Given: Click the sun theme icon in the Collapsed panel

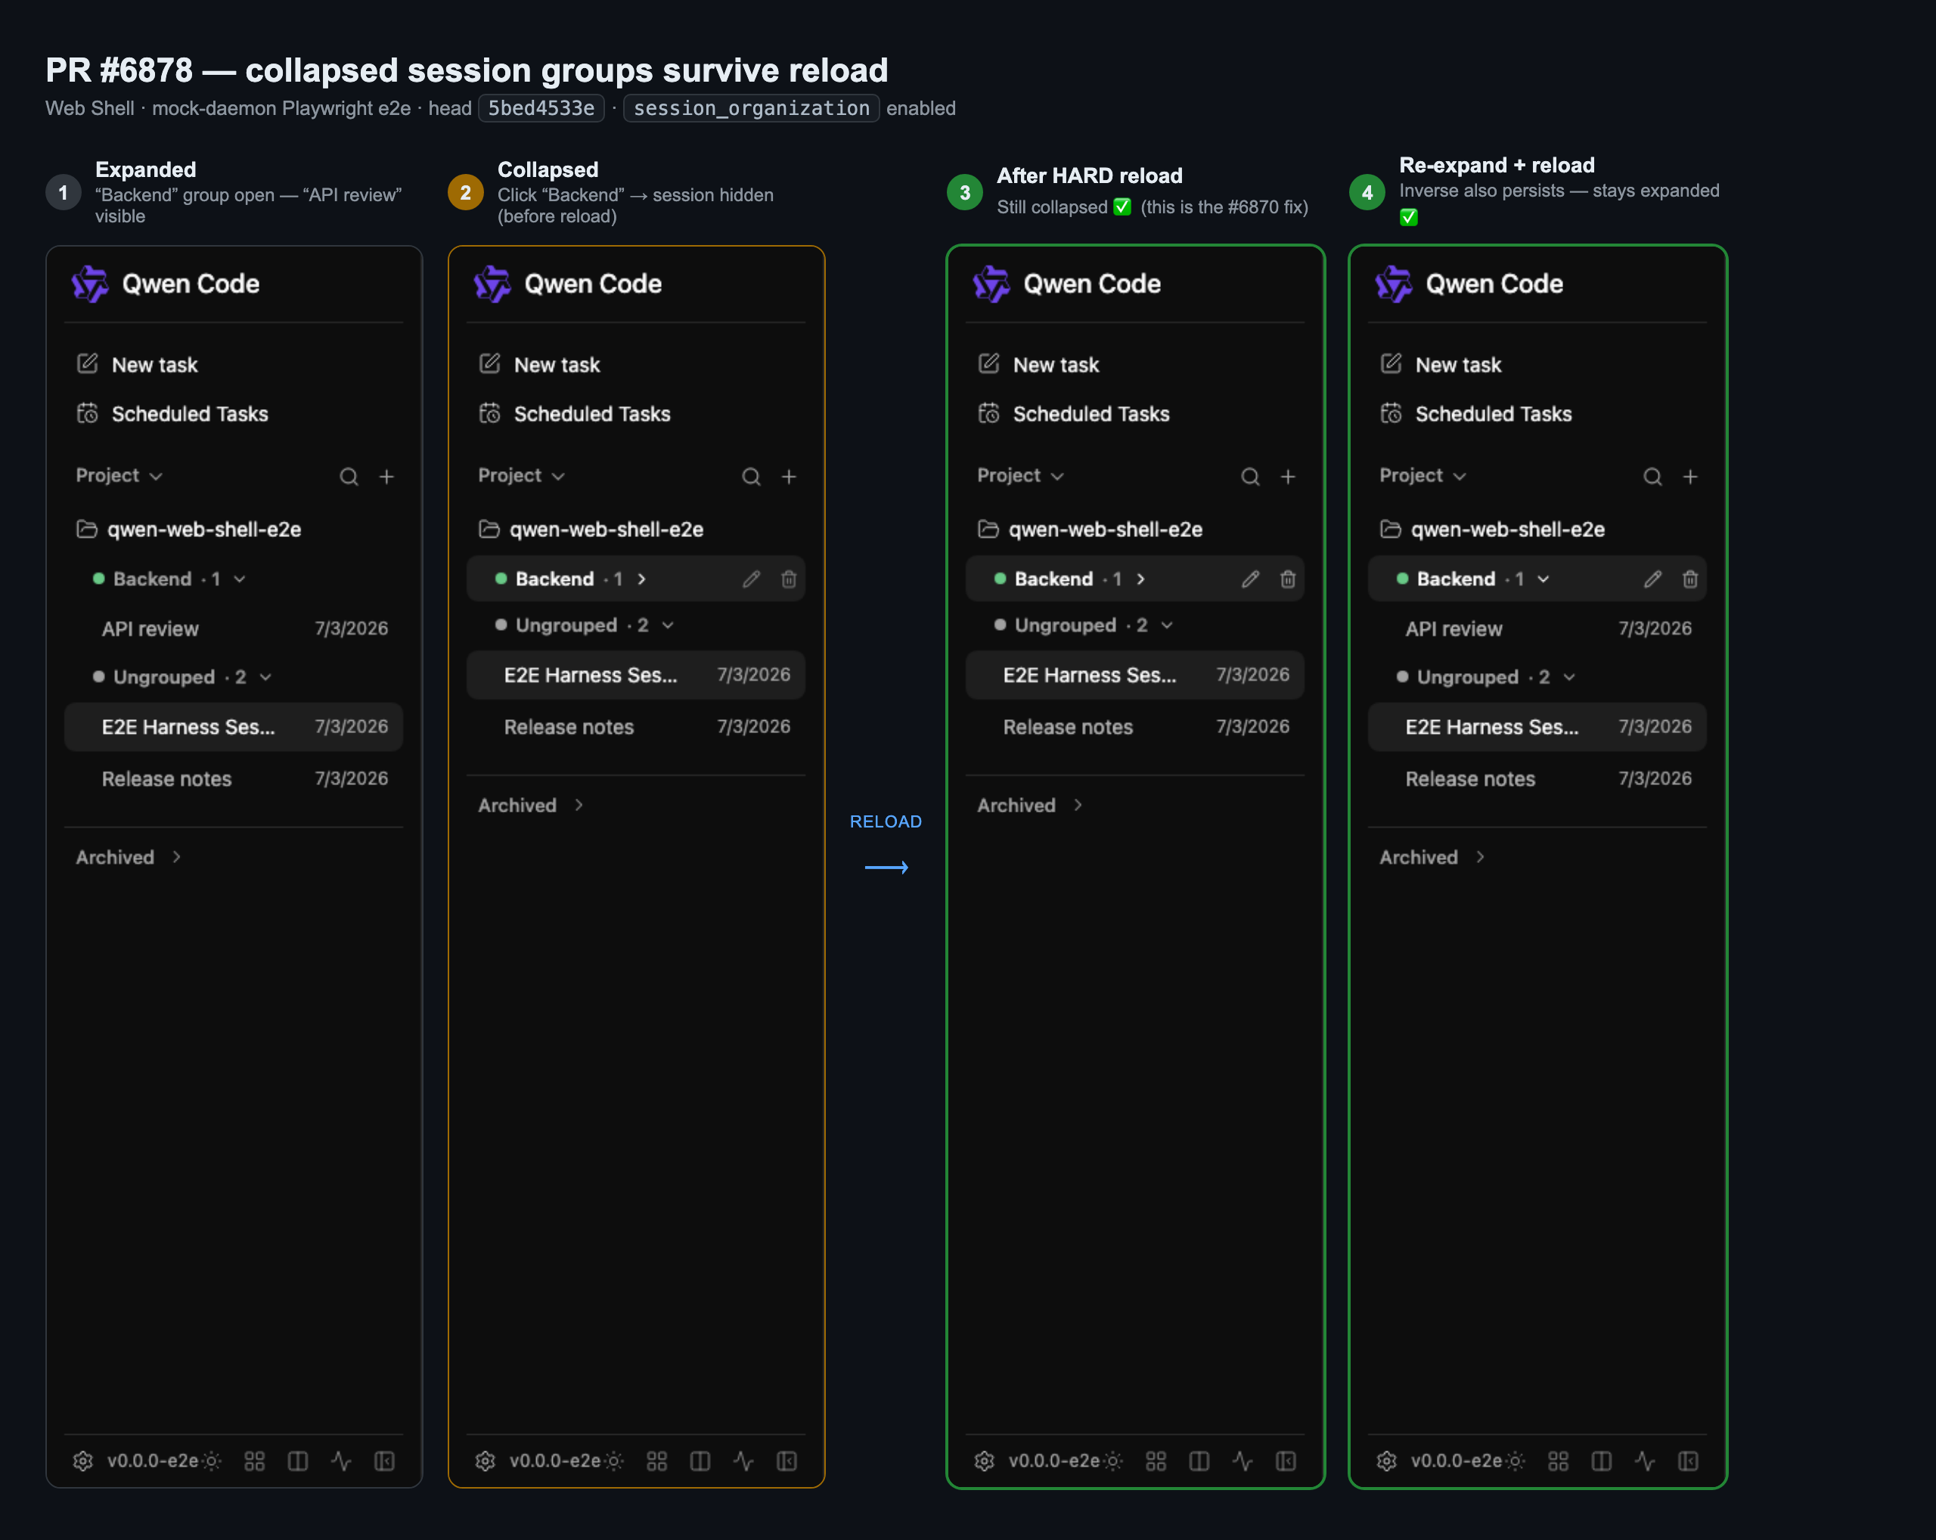Looking at the screenshot, I should [x=614, y=1461].
